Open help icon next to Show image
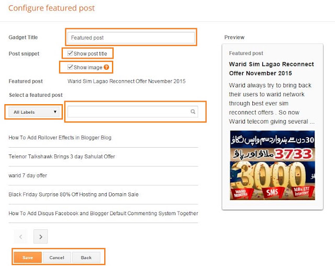The height and width of the screenshot is (266, 335). pyautogui.click(x=106, y=68)
